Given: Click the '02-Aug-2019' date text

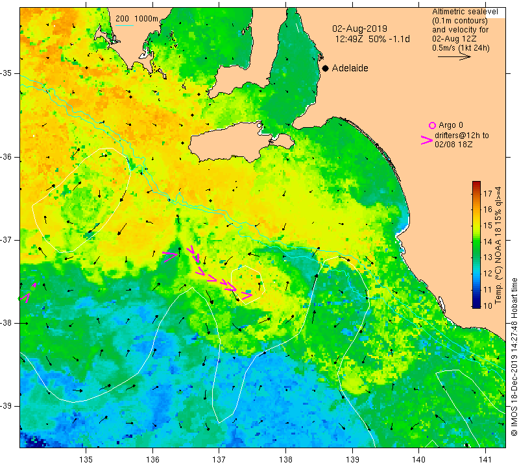Looking at the screenshot, I should [x=359, y=29].
